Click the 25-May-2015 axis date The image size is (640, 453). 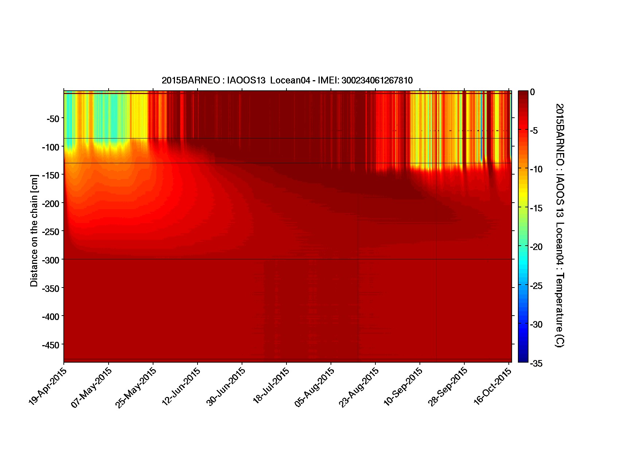[137, 387]
